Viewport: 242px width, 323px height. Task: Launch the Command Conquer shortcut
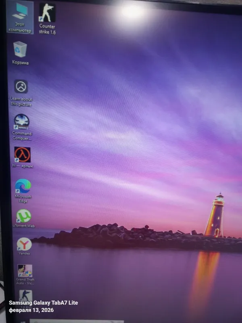pyautogui.click(x=22, y=127)
